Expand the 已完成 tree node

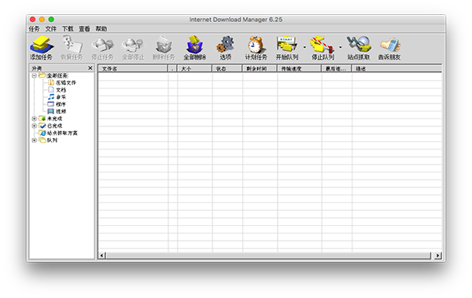pyautogui.click(x=34, y=125)
